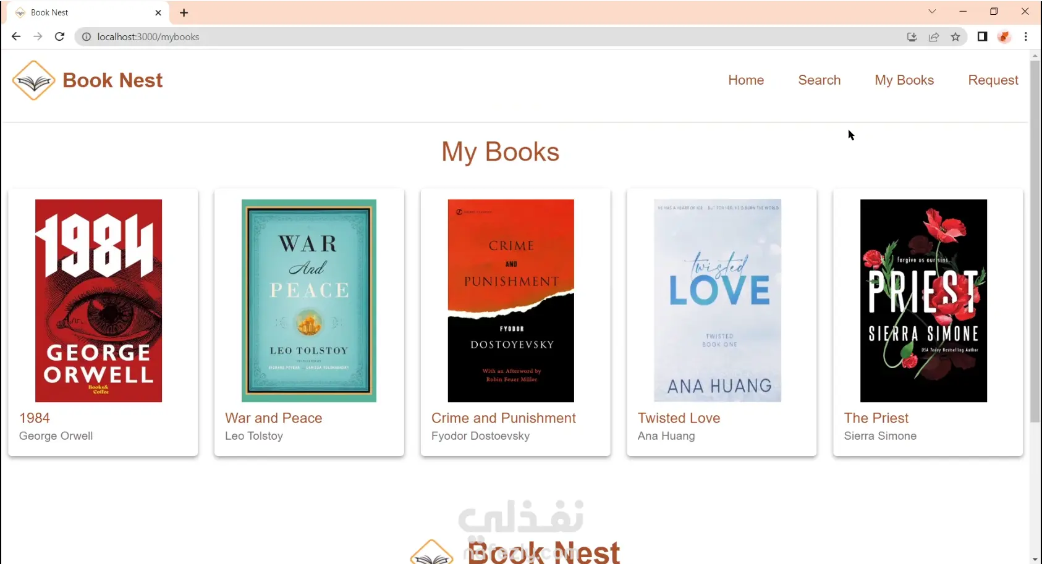Bookmark this page with the star icon
The image size is (1042, 564).
955,36
